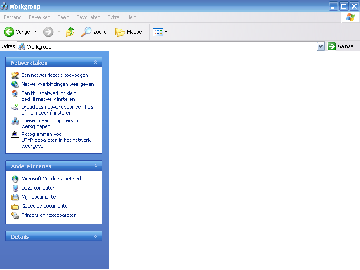Open Printers en faxapparaten link
This screenshot has height=270, width=360.
coord(49,215)
